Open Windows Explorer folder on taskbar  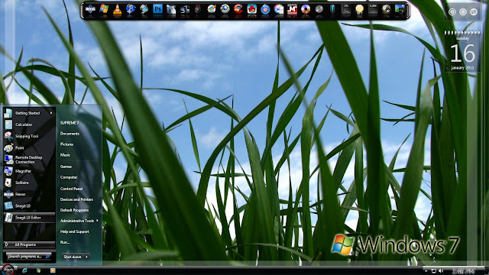point(39,270)
